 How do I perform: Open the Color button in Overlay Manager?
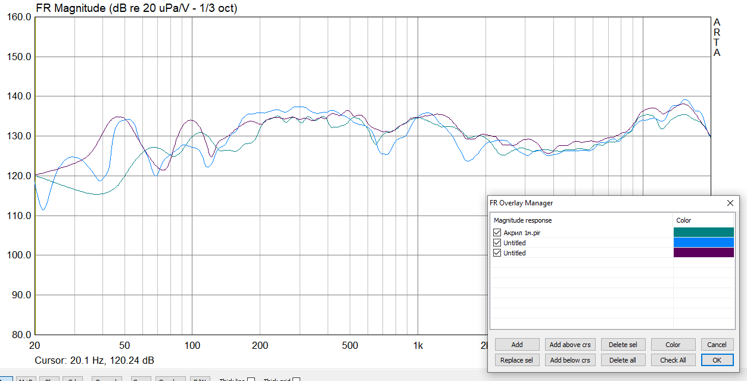673,345
